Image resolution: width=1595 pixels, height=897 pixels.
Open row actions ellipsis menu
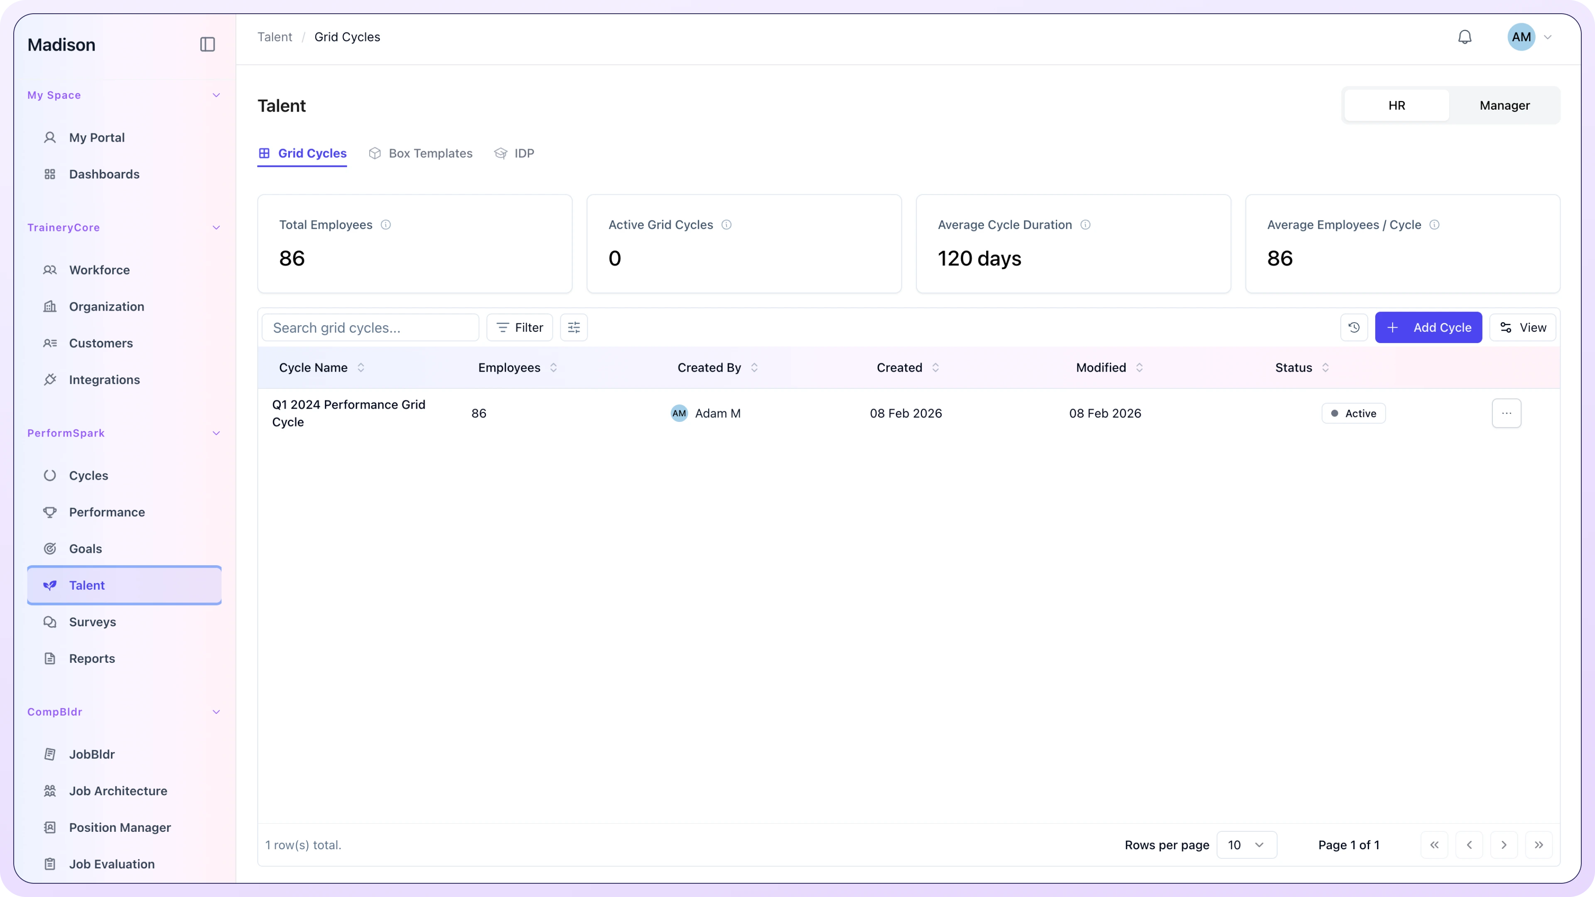point(1506,413)
